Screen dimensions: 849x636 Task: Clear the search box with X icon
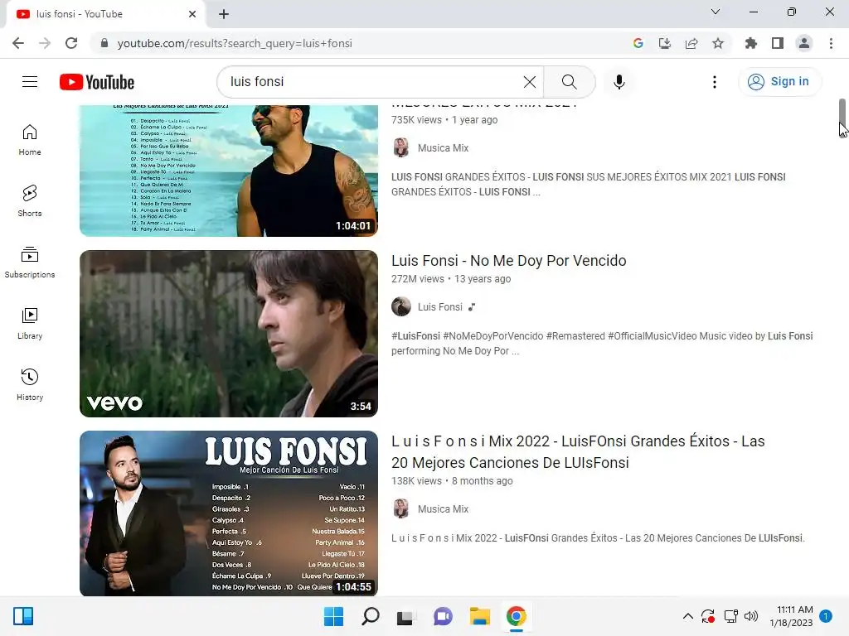(x=530, y=82)
